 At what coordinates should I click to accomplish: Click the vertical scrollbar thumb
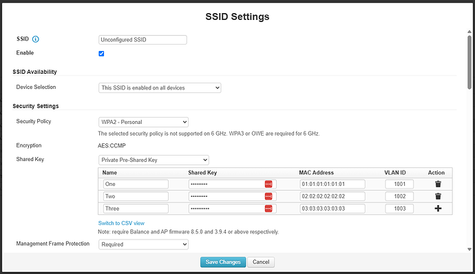[469, 62]
